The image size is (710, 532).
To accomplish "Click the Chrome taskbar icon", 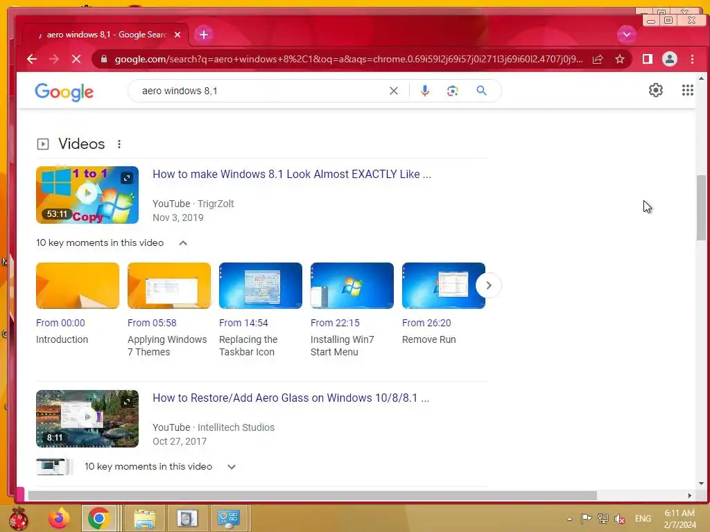I will pos(98,518).
